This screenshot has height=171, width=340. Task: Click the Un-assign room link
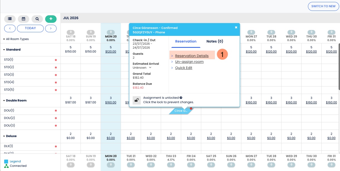coord(189,62)
